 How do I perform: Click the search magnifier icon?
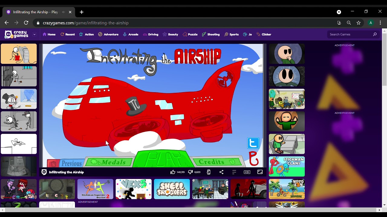point(375,34)
